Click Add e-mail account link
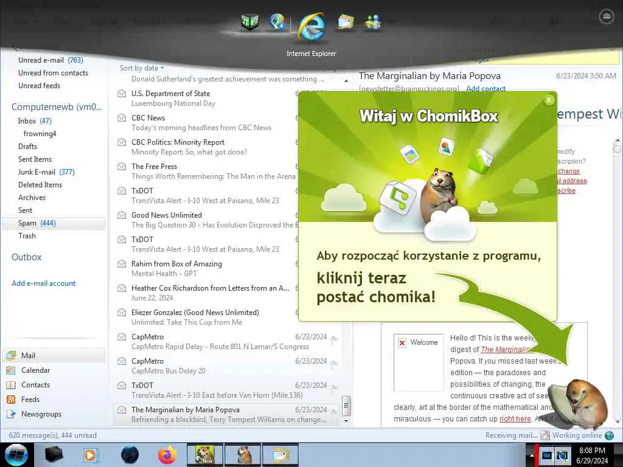Viewport: 623px width, 467px height. 43,283
